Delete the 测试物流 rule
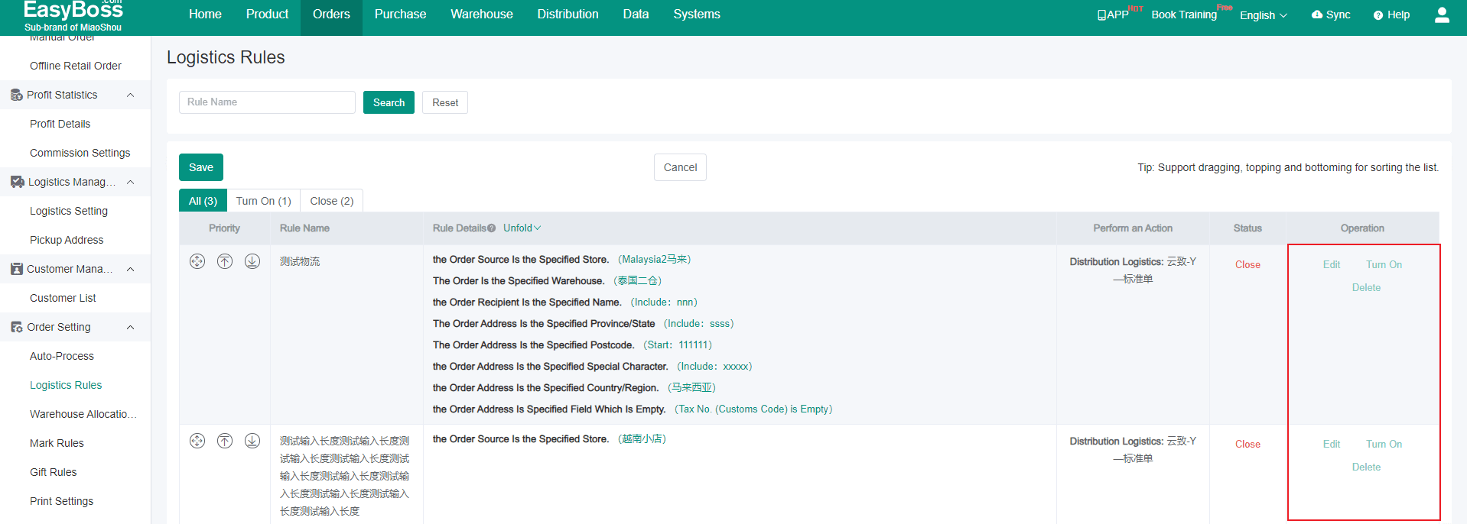 (x=1366, y=287)
